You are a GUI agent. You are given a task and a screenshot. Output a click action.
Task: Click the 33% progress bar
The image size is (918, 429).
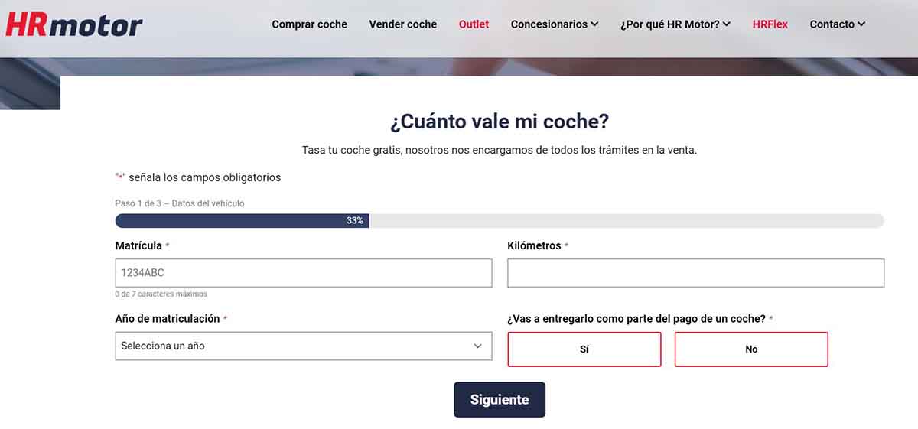coord(242,221)
